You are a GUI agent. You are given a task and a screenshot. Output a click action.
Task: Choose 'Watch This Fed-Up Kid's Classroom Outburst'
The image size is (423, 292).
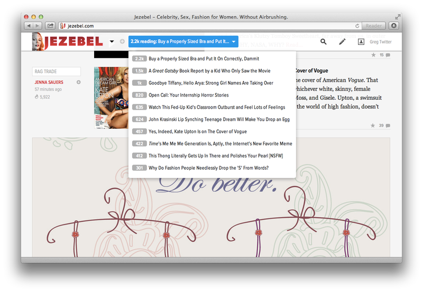pos(217,107)
